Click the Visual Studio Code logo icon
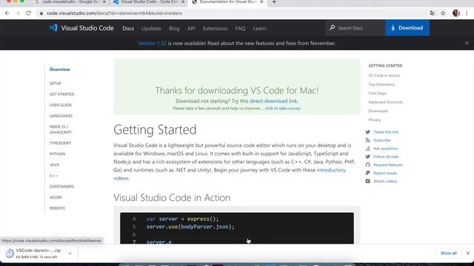 (x=53, y=28)
